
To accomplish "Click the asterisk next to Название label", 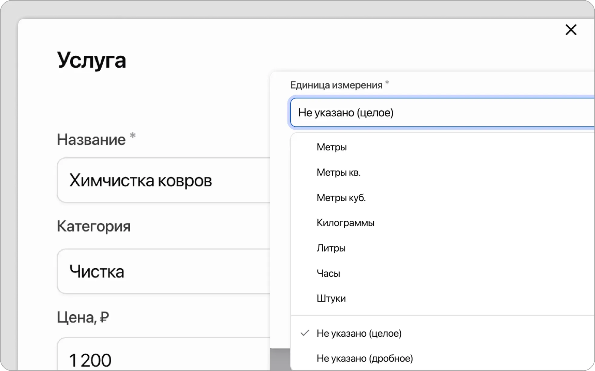I will click(x=132, y=136).
